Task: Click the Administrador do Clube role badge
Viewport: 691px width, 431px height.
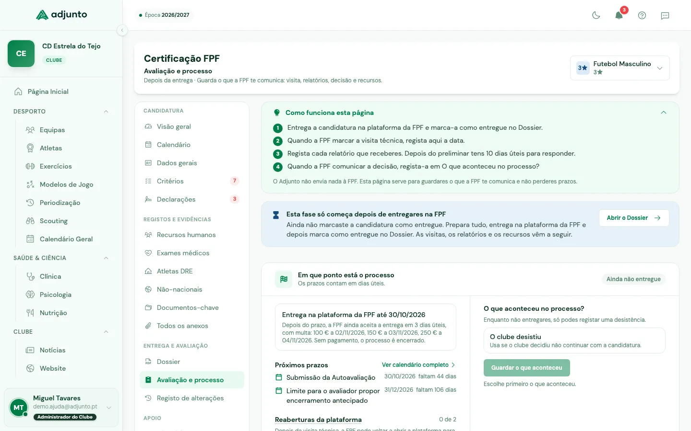Action: [x=65, y=417]
